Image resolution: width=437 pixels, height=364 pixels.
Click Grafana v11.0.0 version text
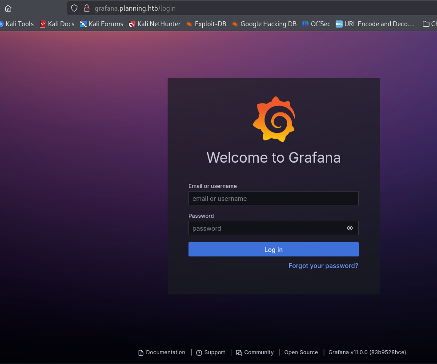click(367, 352)
